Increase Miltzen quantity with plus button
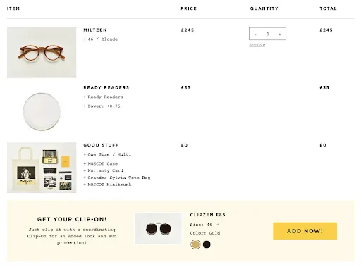The width and height of the screenshot is (361, 267). tap(280, 34)
